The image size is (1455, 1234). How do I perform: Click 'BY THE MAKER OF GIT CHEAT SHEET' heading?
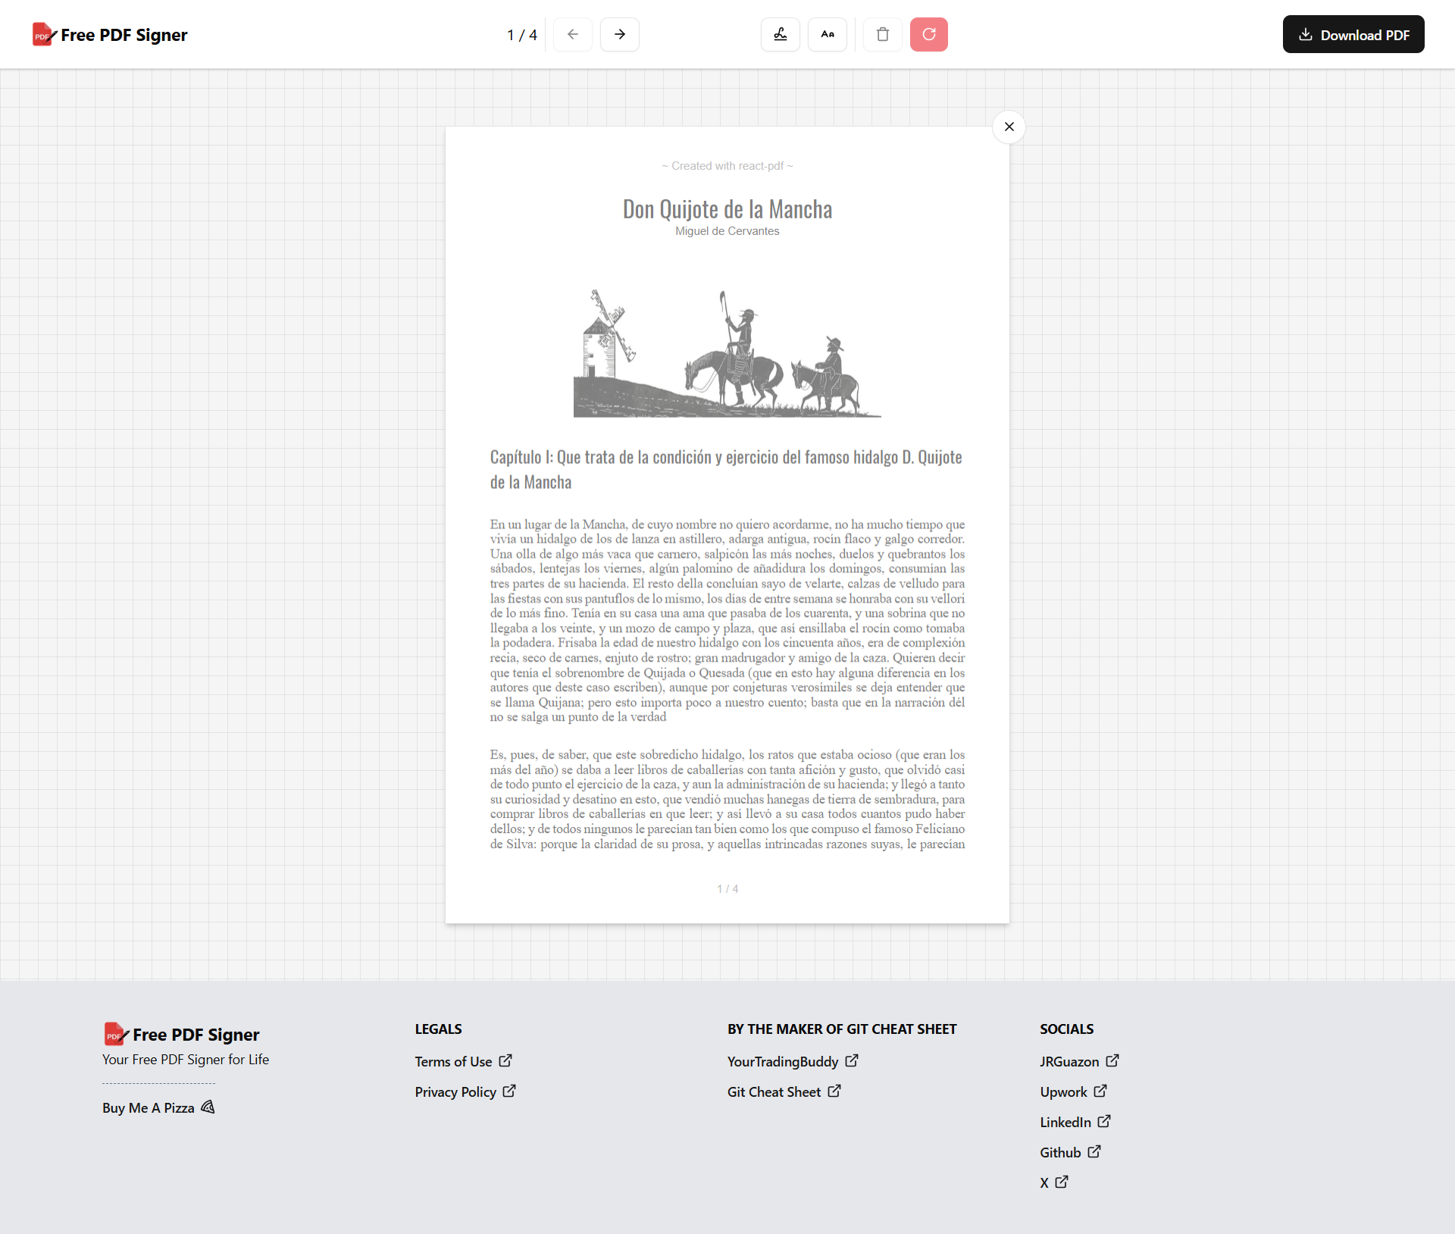[842, 1029]
